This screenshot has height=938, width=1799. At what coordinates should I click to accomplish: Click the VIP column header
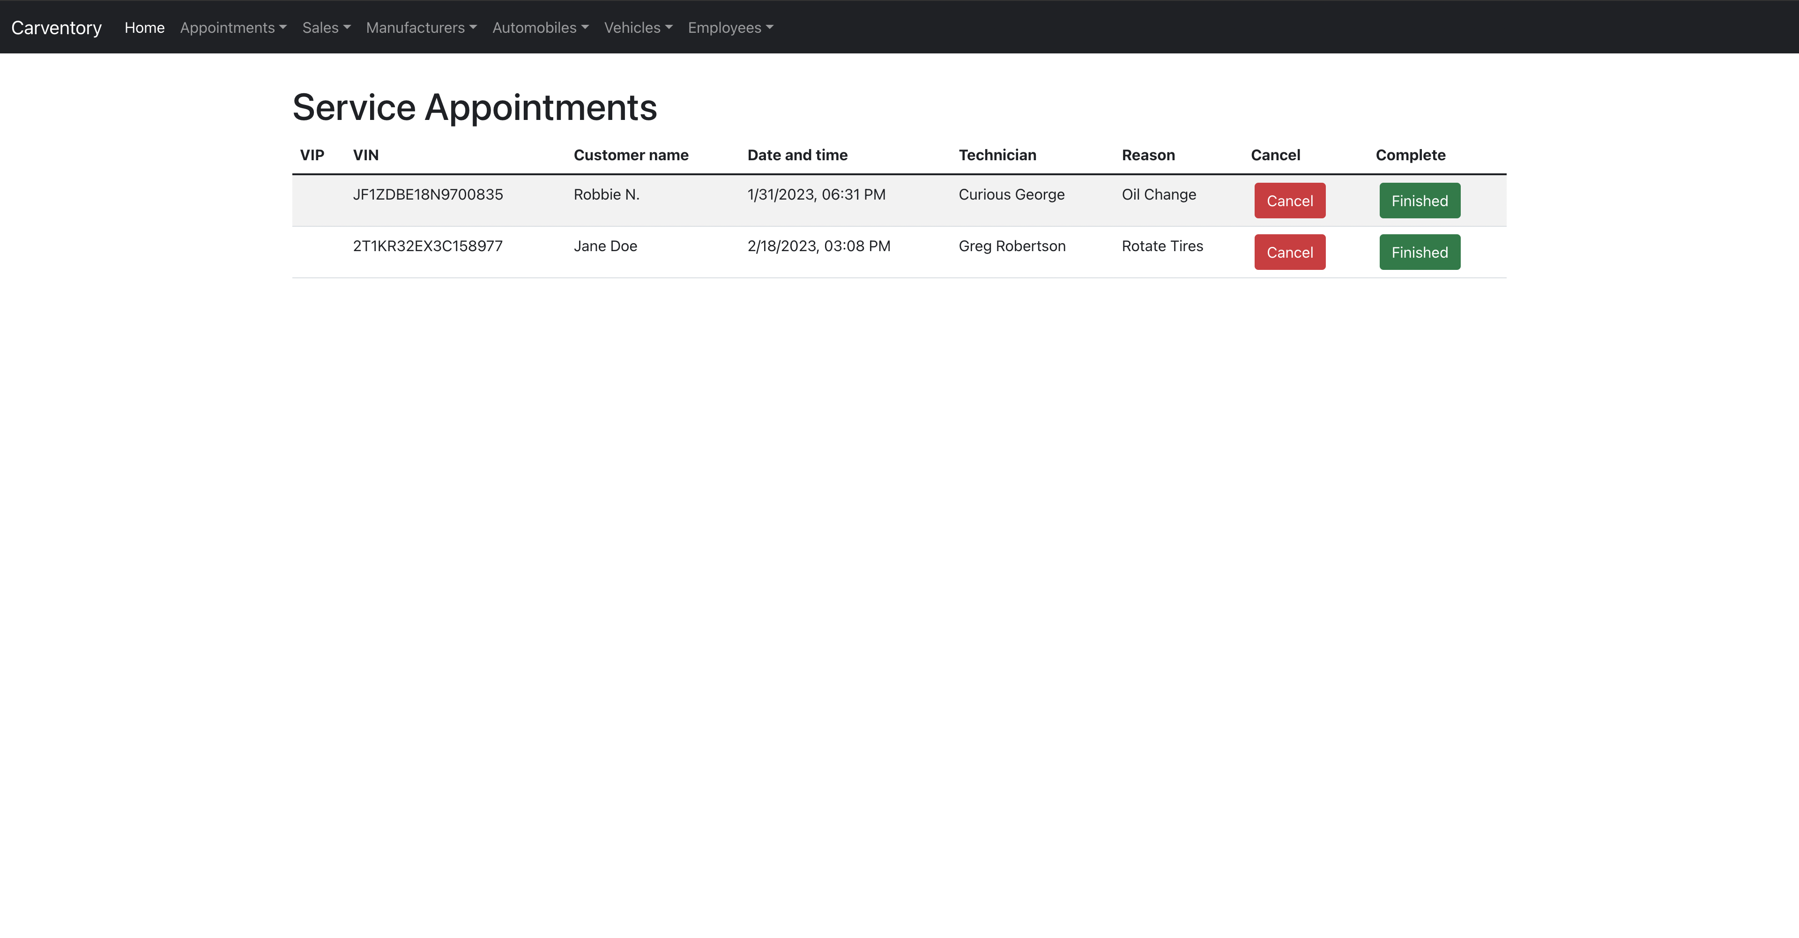(312, 155)
